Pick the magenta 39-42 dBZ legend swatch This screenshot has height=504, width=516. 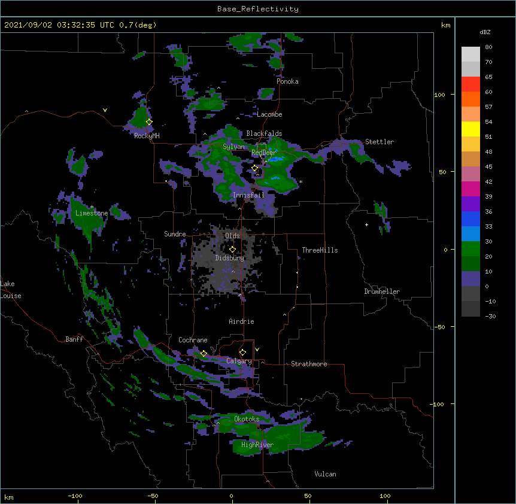point(471,189)
